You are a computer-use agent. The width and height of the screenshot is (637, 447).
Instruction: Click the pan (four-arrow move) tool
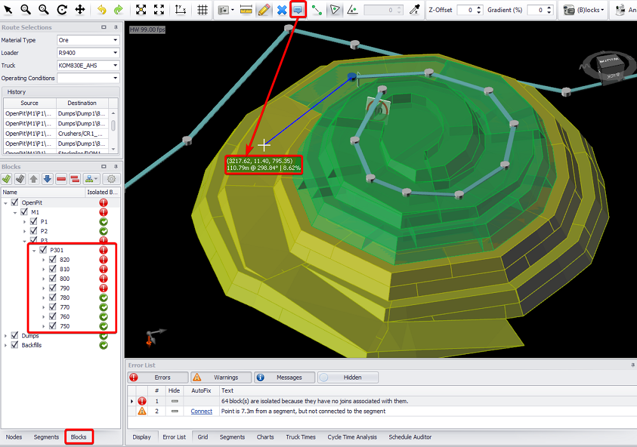tap(80, 10)
